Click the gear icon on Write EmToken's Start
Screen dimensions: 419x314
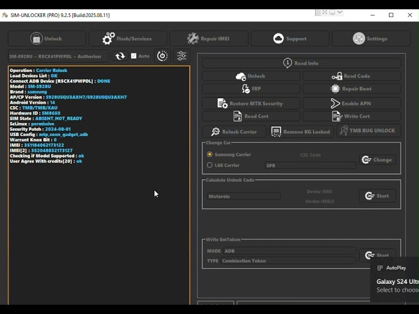click(369, 255)
